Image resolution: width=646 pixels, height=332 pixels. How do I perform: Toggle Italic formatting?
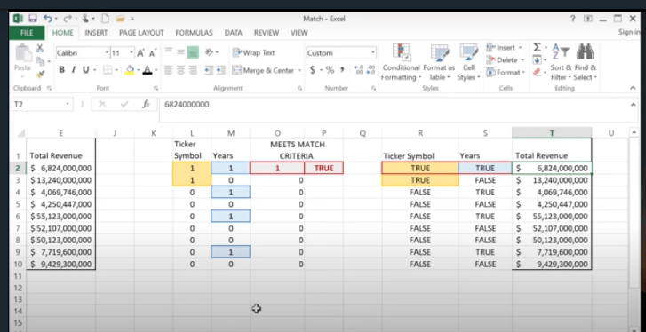tap(74, 70)
